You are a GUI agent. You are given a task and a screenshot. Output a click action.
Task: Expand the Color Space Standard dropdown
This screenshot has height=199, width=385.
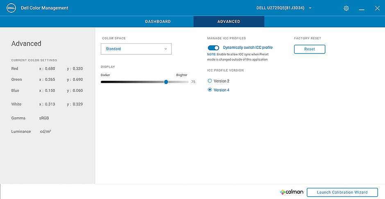click(136, 49)
